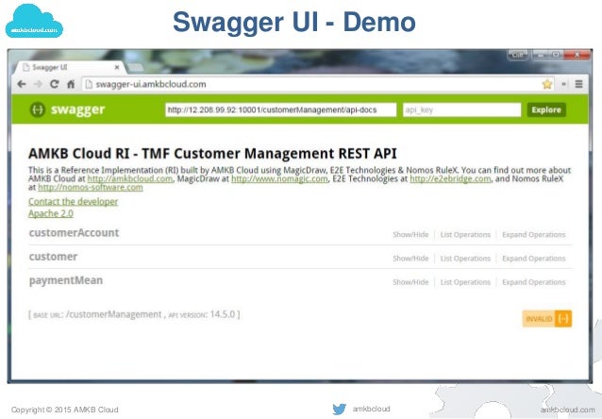Click the Explore button
Viewport: 602px width, 419px height.
[546, 109]
